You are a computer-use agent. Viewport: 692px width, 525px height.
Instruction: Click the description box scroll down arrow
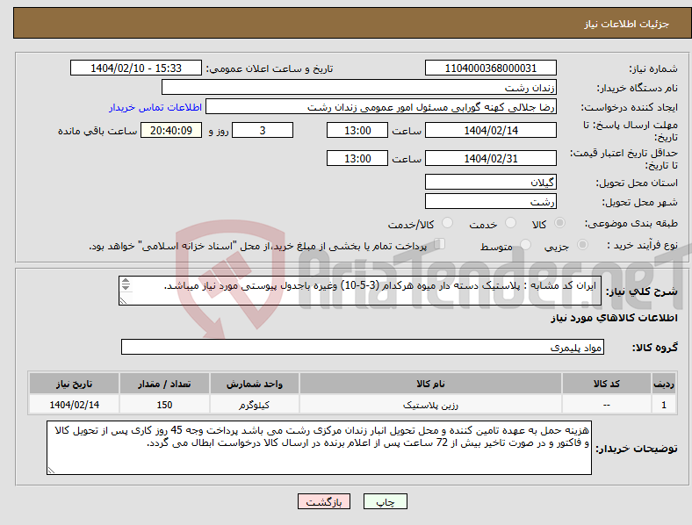126,288
